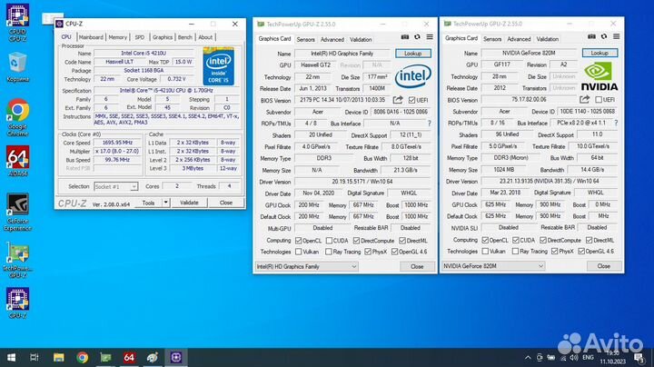The width and height of the screenshot is (654, 367).
Task: Click the Intel Core i5 4210U name field
Action: click(144, 54)
